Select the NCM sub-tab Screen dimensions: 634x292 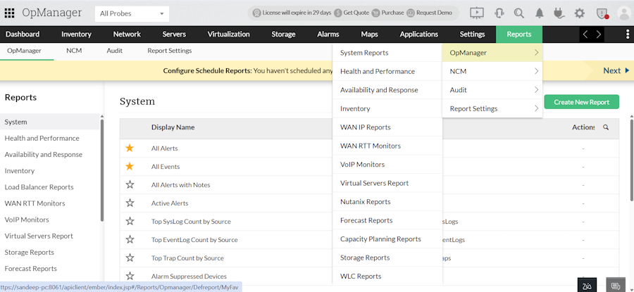(74, 51)
